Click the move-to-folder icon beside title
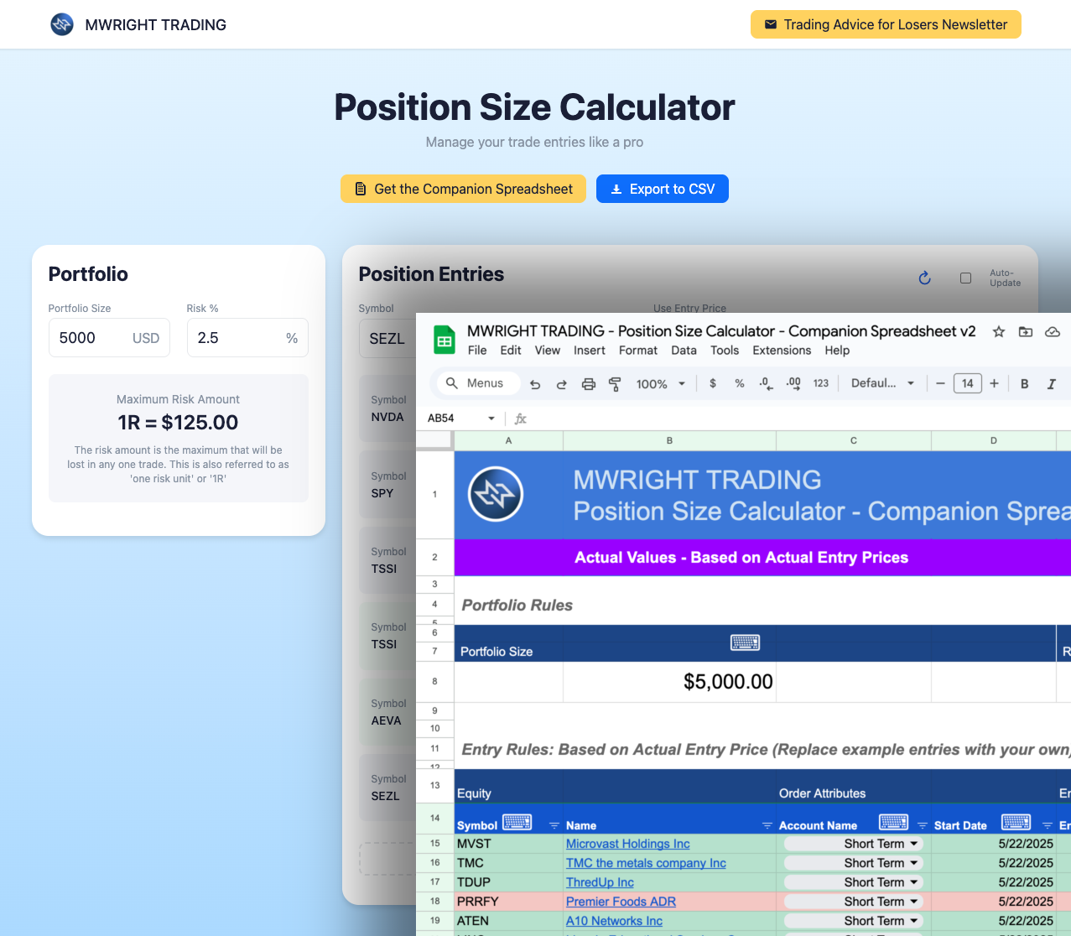Screen dimensions: 1071x936 tap(1025, 332)
